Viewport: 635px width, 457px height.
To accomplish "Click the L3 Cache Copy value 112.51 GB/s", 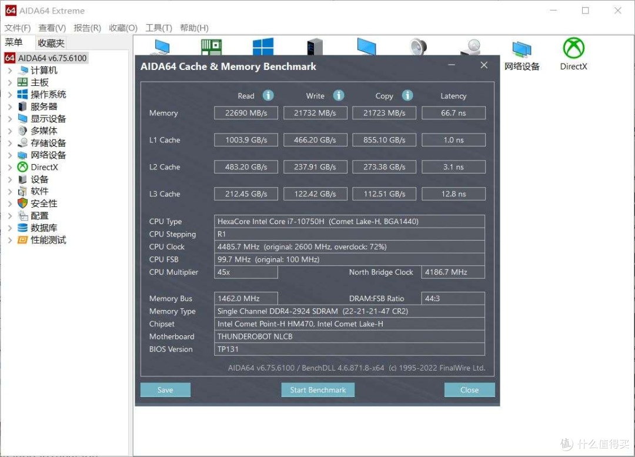I will (385, 194).
